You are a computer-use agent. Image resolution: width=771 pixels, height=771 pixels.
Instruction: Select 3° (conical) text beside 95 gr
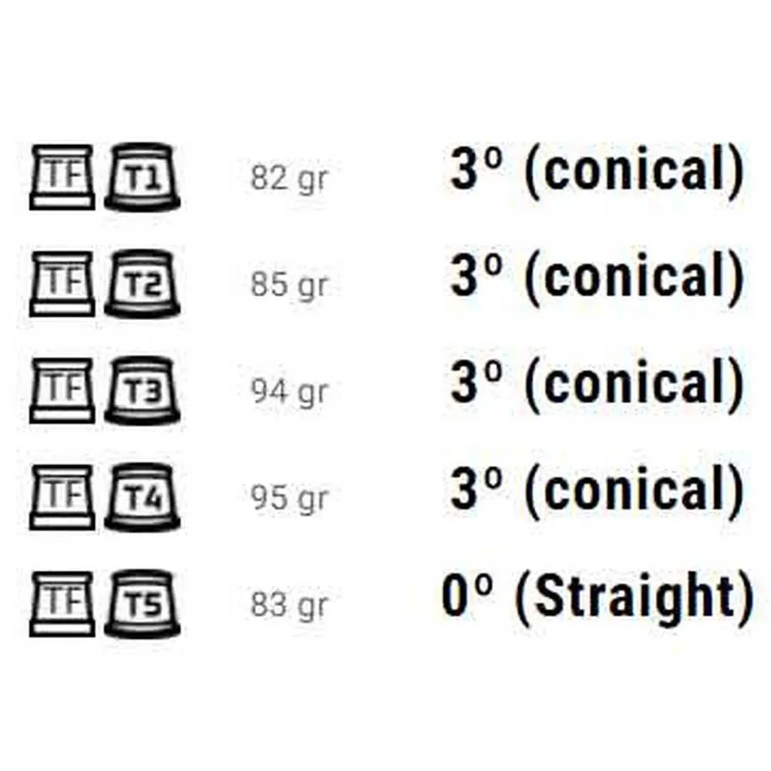[597, 490]
